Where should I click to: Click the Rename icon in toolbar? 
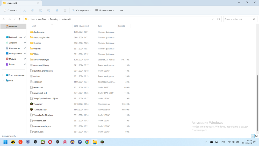pyautogui.click(x=49, y=10)
